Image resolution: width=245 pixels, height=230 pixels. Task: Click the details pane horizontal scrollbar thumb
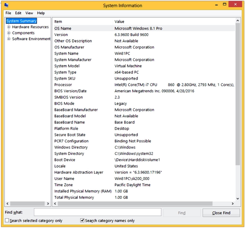(x=135, y=204)
